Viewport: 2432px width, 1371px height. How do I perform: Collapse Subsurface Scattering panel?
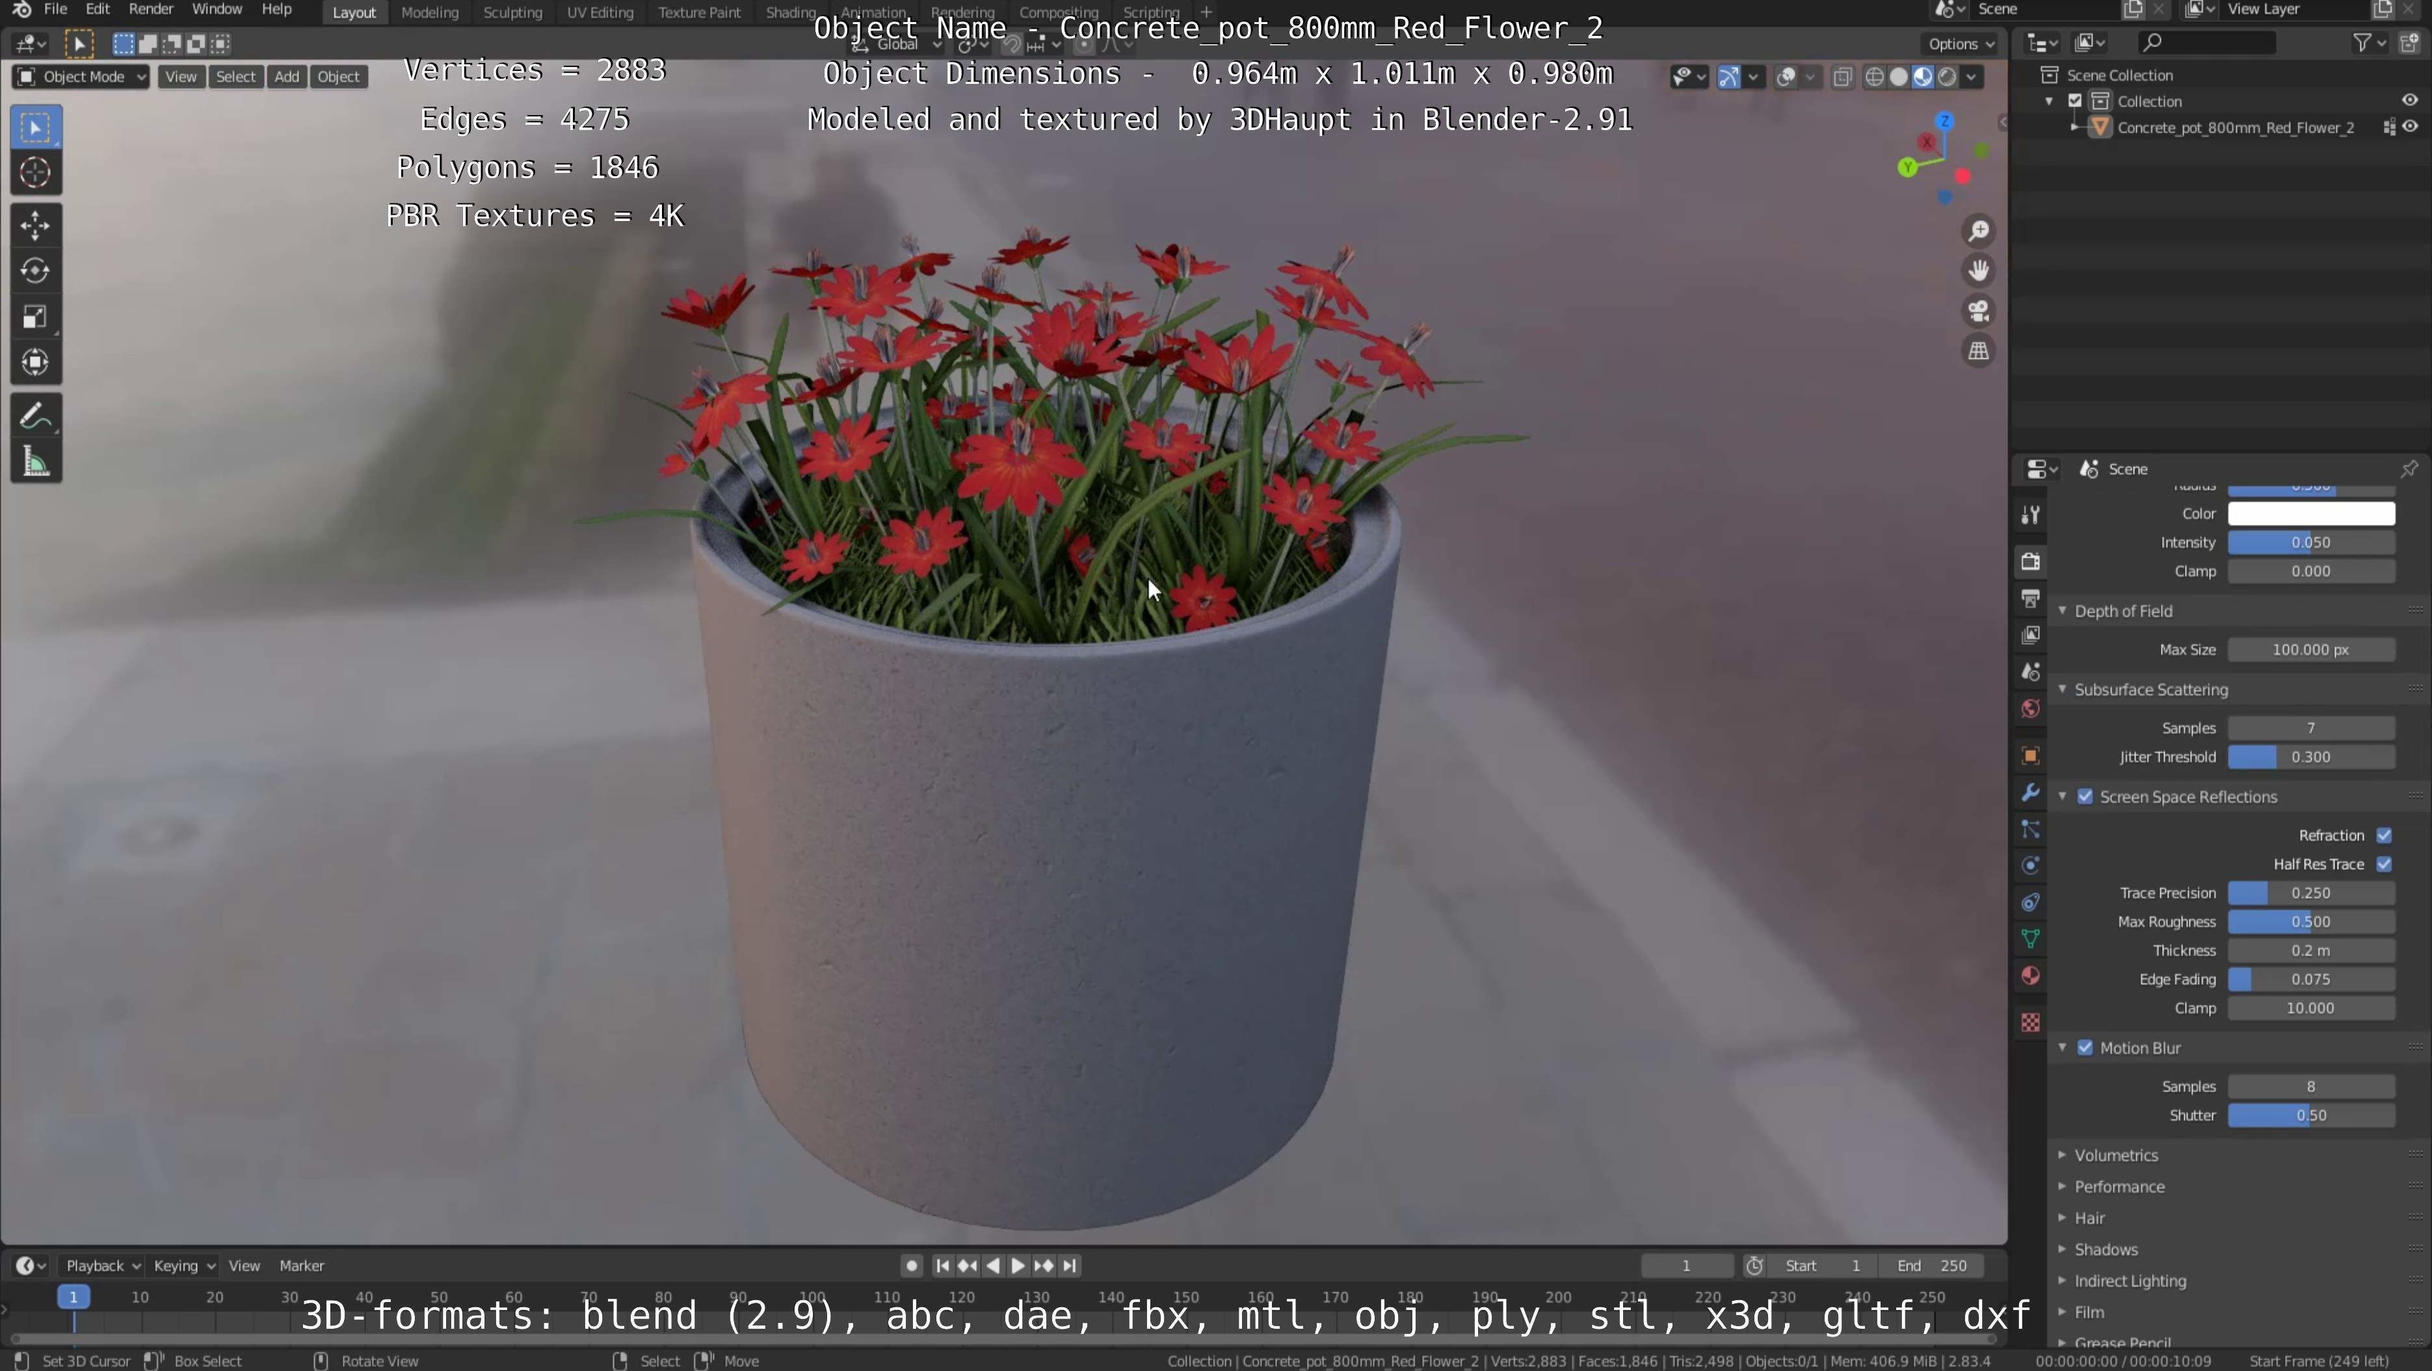click(x=2150, y=690)
